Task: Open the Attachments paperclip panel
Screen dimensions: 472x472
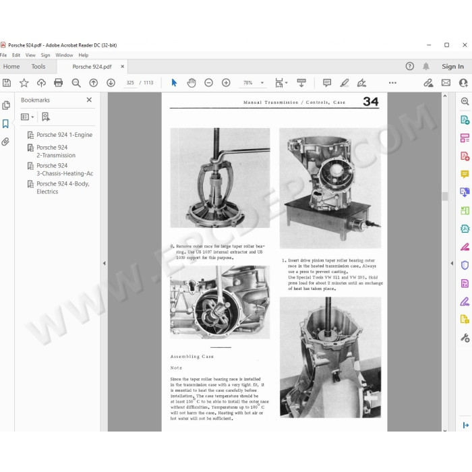Action: 5,142
